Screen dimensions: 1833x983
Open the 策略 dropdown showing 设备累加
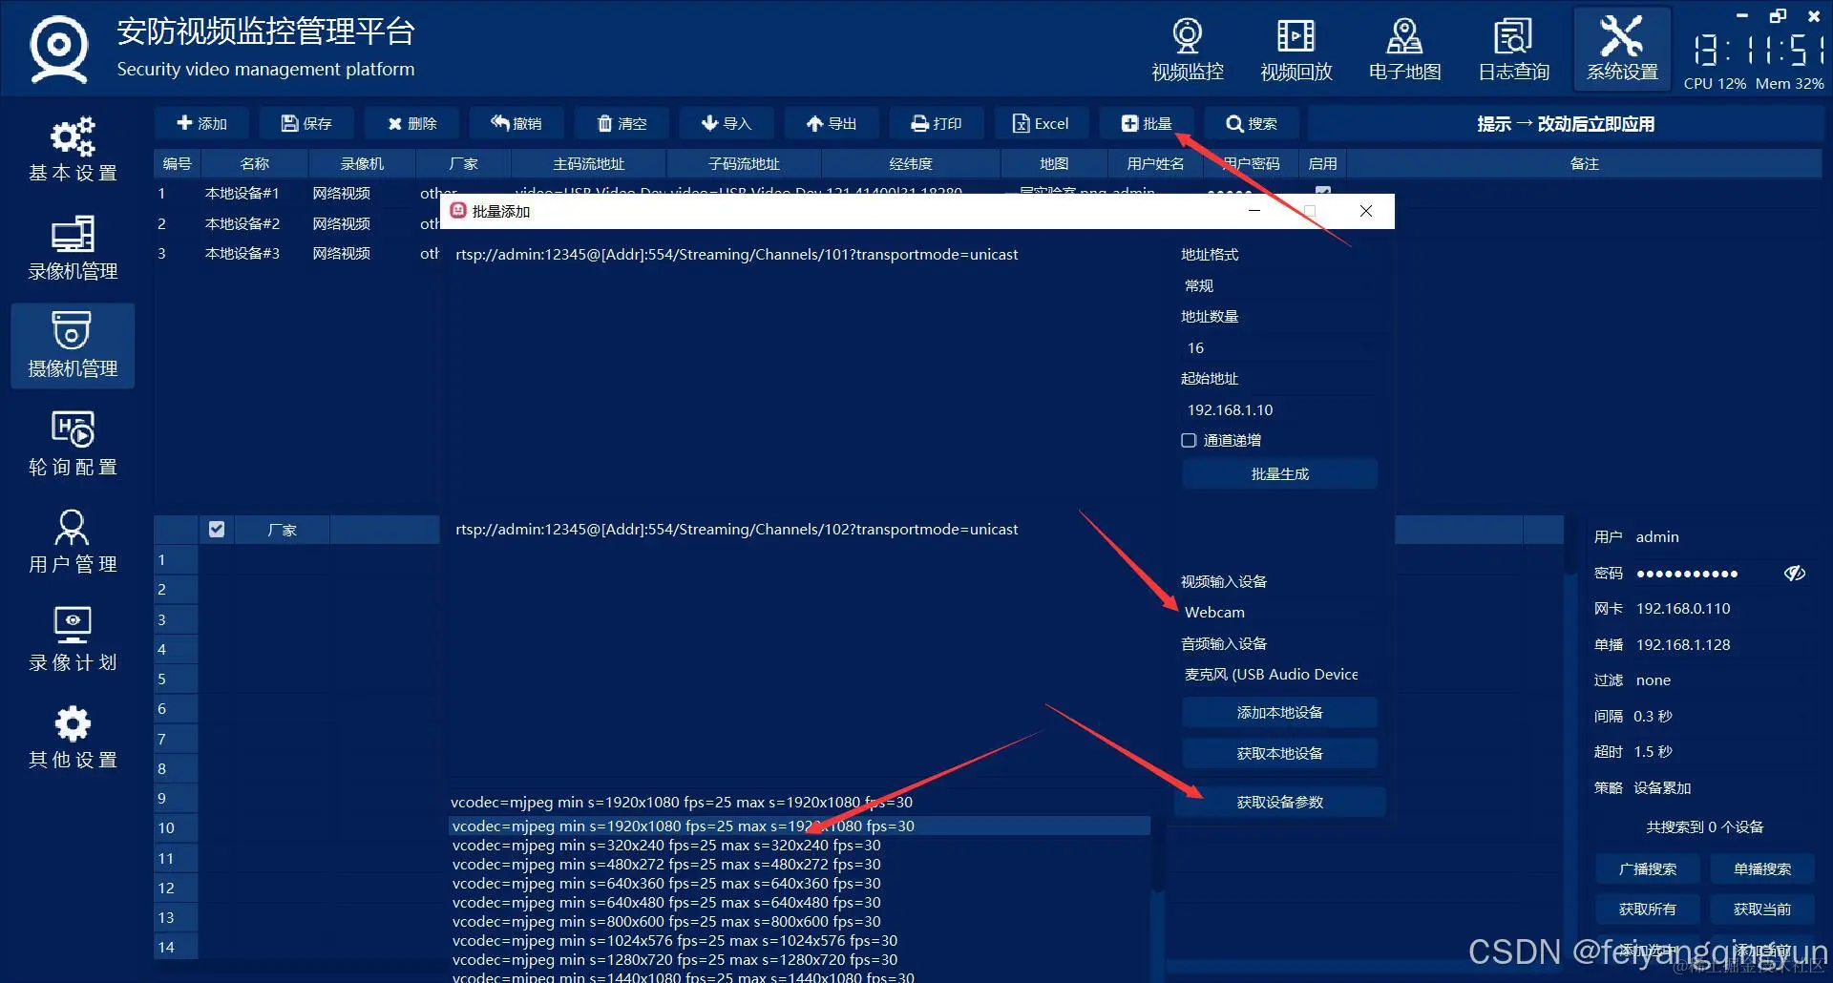coord(1723,787)
